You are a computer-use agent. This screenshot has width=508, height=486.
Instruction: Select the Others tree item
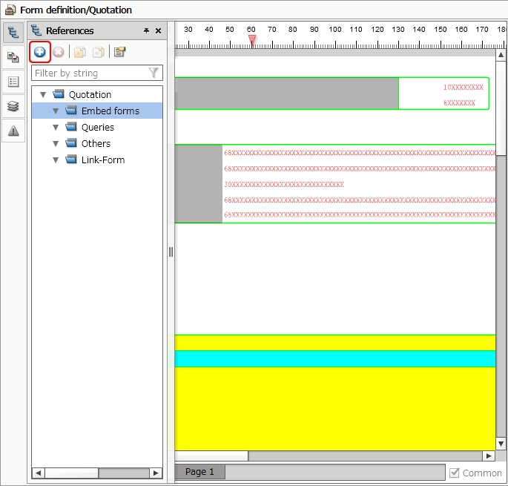96,143
